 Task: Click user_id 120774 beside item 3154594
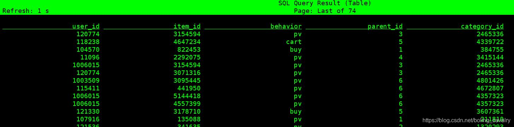point(88,34)
